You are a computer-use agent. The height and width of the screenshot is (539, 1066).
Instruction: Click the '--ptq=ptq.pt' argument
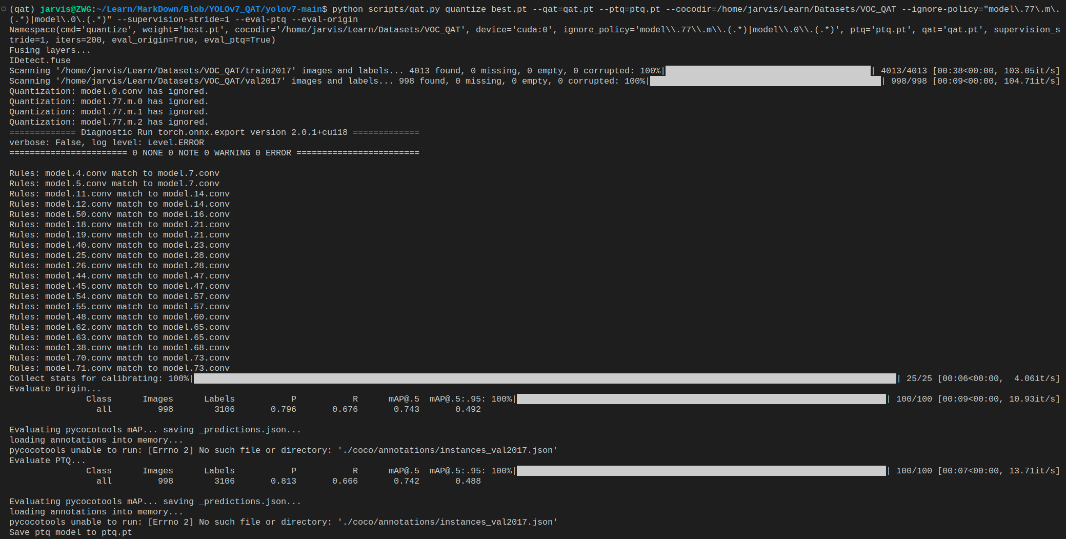(630, 9)
